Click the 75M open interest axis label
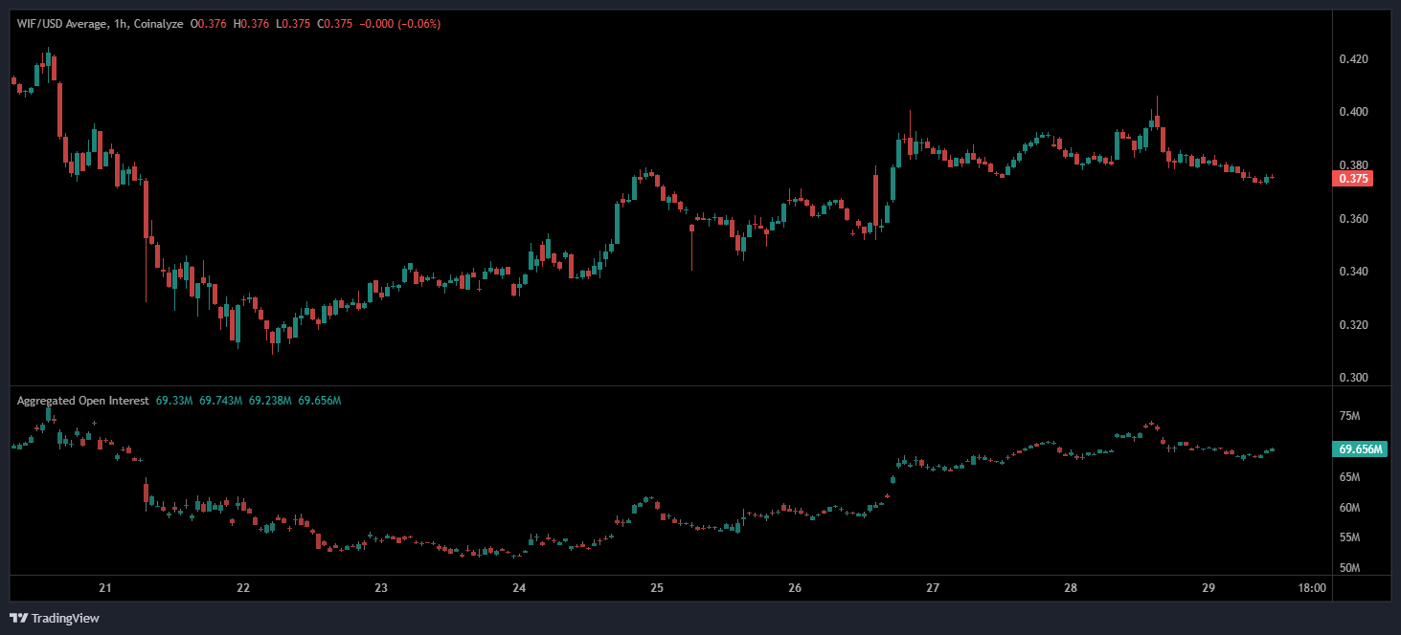 [1349, 416]
